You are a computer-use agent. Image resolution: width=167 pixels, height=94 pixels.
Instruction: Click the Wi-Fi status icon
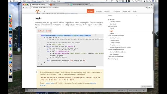[x=111, y=1]
